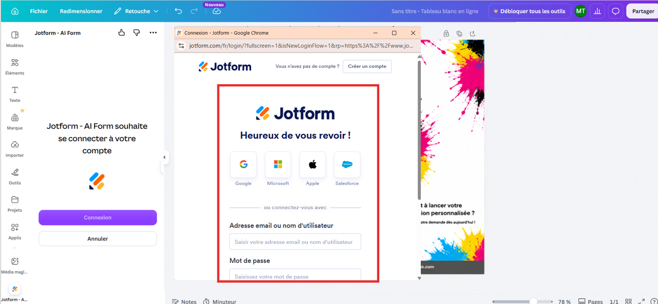Focus the Mot de passe field
The height and width of the screenshot is (304, 658).
[295, 275]
